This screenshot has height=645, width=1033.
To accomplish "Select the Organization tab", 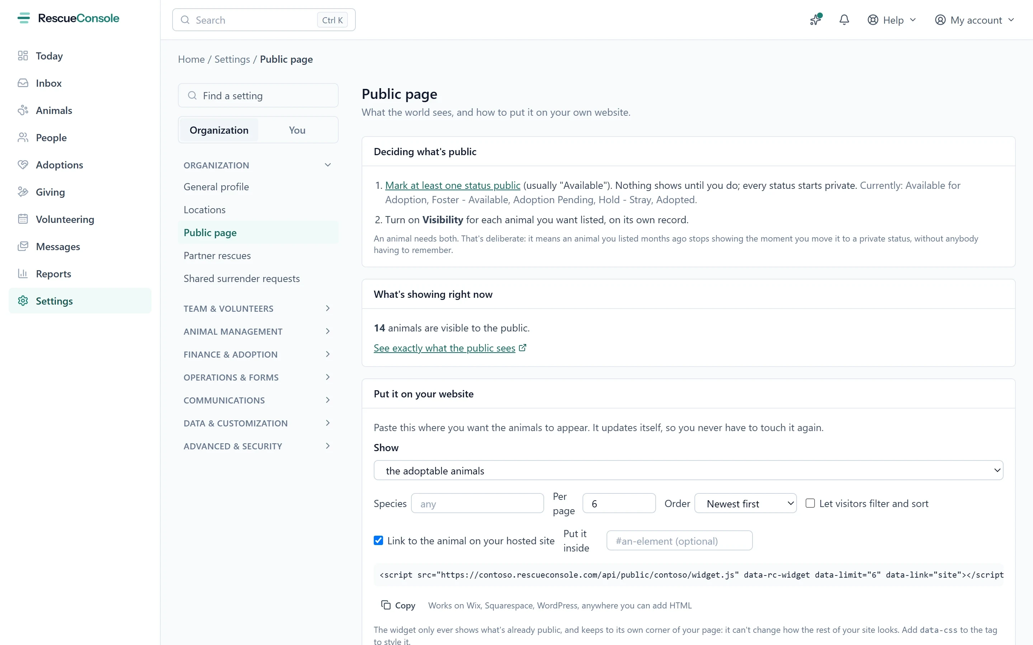I will [219, 130].
